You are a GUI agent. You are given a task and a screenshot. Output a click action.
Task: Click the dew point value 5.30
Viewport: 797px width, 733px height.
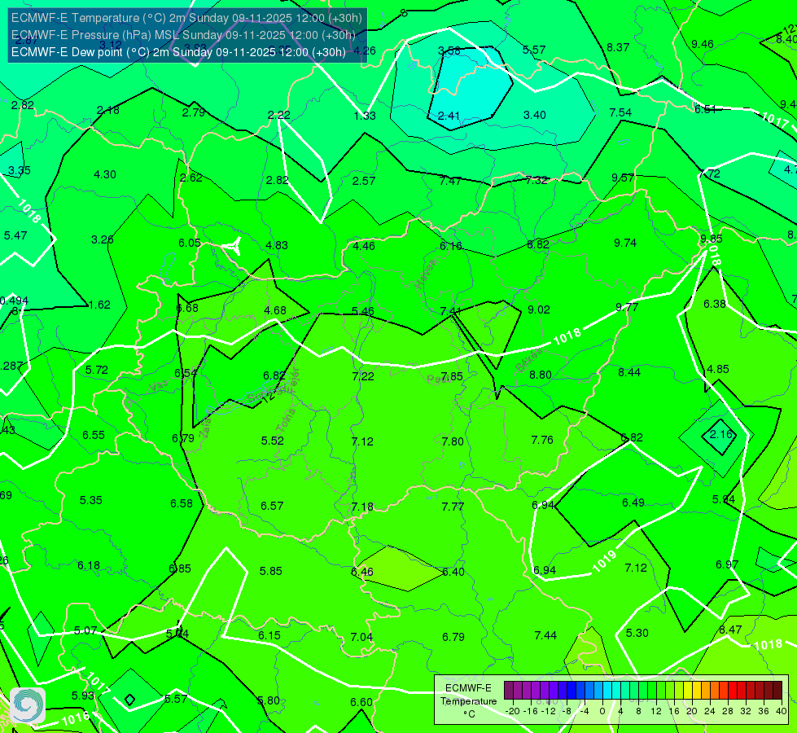click(637, 634)
